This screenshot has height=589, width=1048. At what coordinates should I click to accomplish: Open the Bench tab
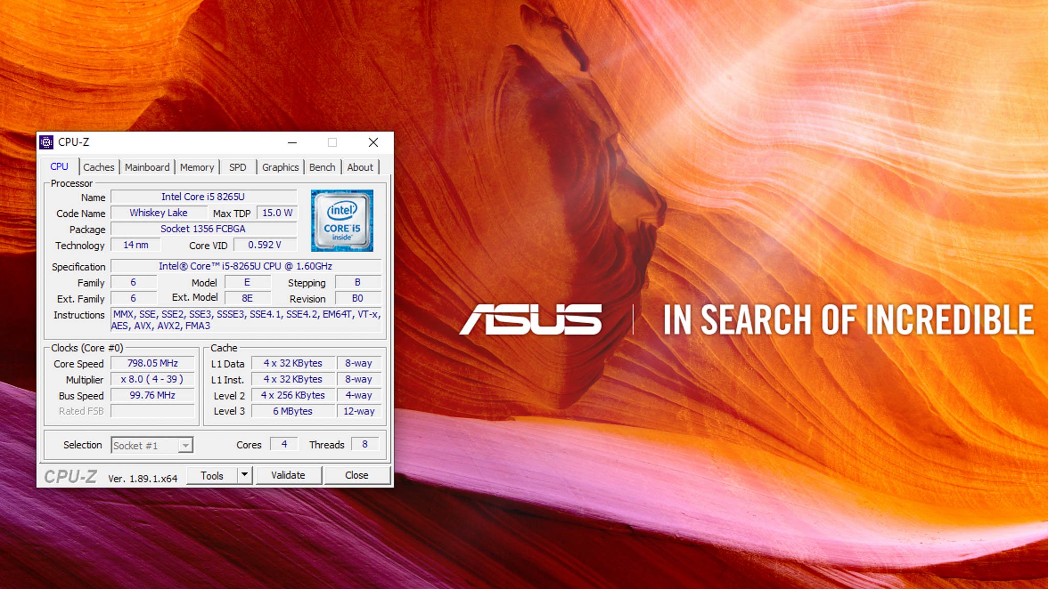(x=322, y=167)
